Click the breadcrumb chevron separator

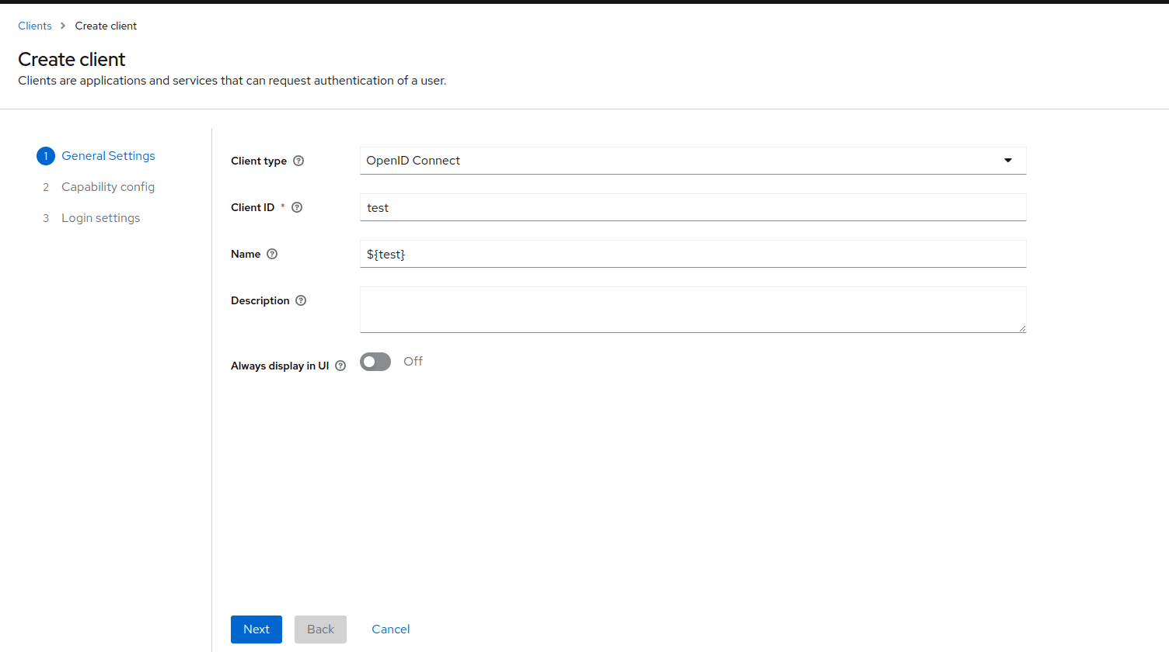63,26
